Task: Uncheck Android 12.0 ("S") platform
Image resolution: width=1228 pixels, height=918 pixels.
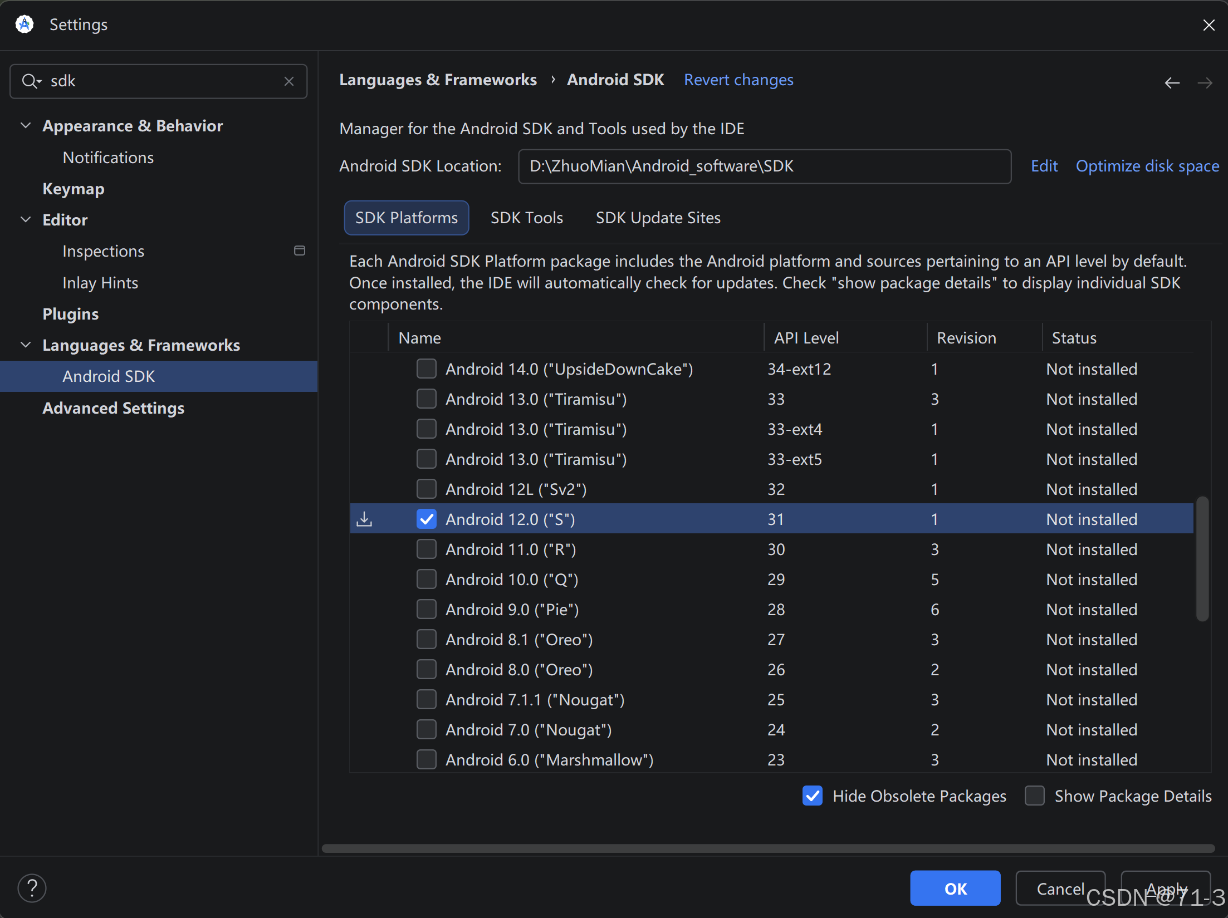Action: tap(427, 519)
